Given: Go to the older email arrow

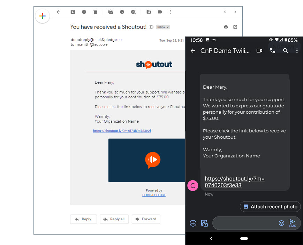Looking at the screenshot, I should tap(235, 12).
